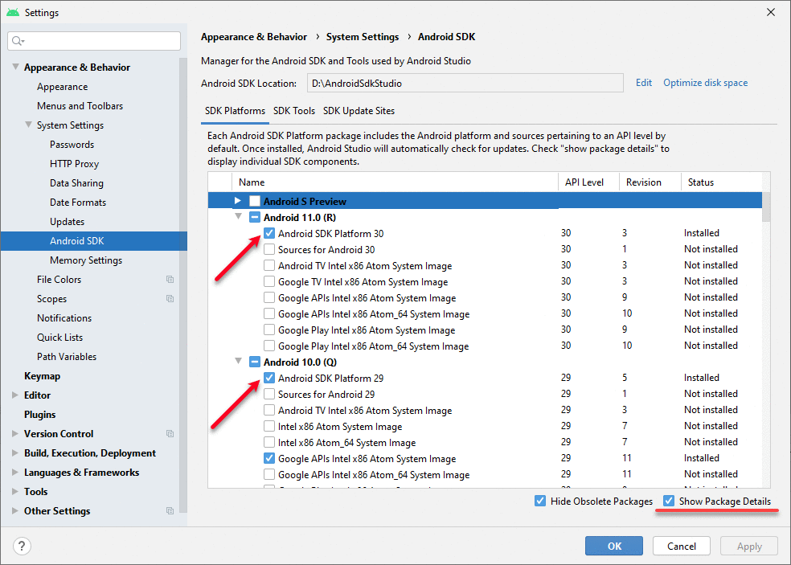Check Google Play Intel x86 Atom System Image
This screenshot has height=565, width=791.
[269, 330]
